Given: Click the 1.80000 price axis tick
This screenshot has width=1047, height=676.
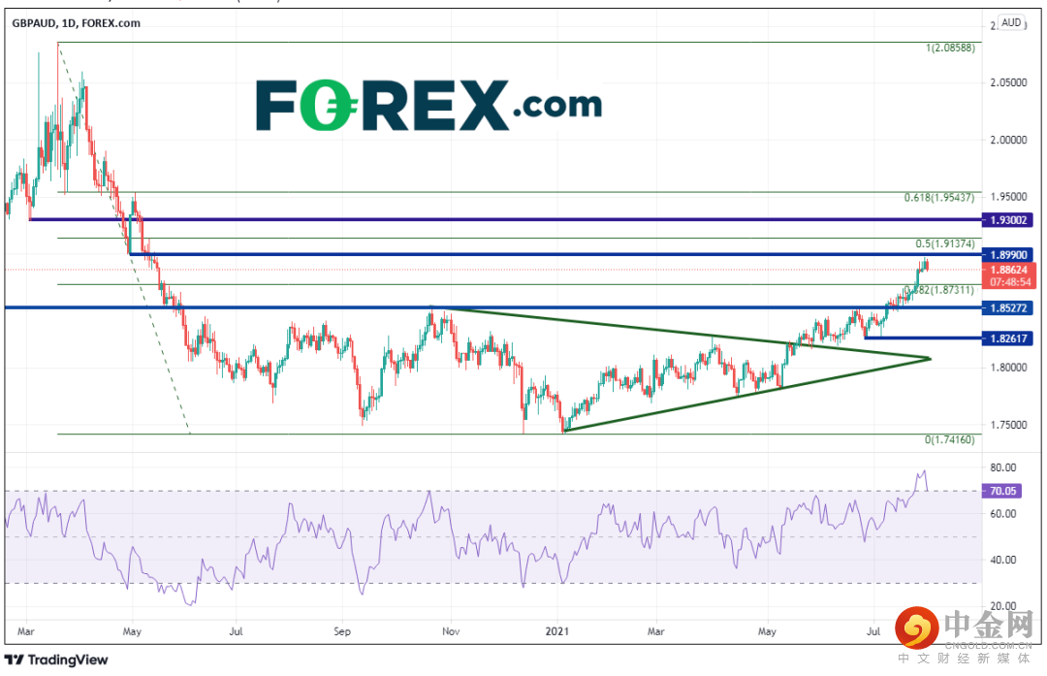Looking at the screenshot, I should (x=1008, y=368).
